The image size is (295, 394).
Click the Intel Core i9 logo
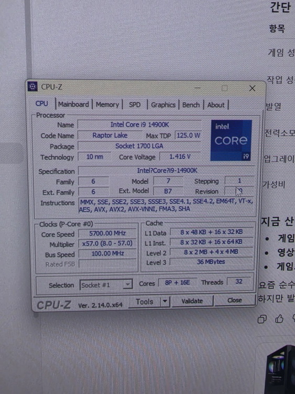click(231, 140)
